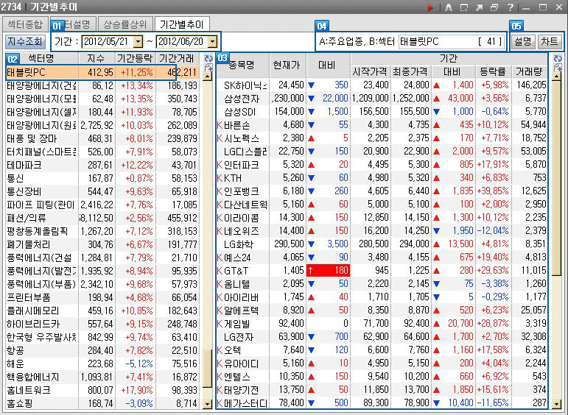Open help with the question mark icon

coord(510,7)
